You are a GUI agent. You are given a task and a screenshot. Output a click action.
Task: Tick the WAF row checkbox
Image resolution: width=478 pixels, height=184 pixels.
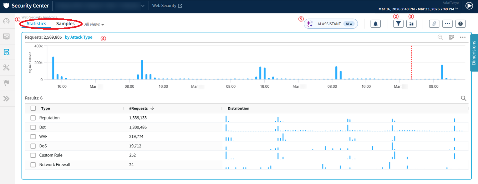click(x=33, y=137)
